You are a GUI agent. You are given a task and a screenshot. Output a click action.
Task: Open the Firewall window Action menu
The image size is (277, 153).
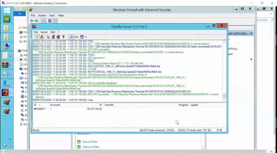click(42, 15)
